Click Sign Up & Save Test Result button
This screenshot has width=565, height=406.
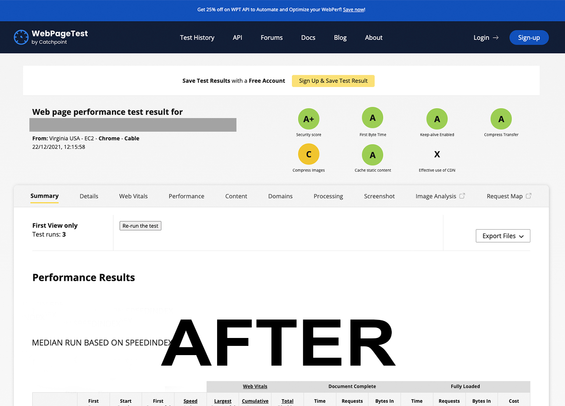tap(333, 81)
